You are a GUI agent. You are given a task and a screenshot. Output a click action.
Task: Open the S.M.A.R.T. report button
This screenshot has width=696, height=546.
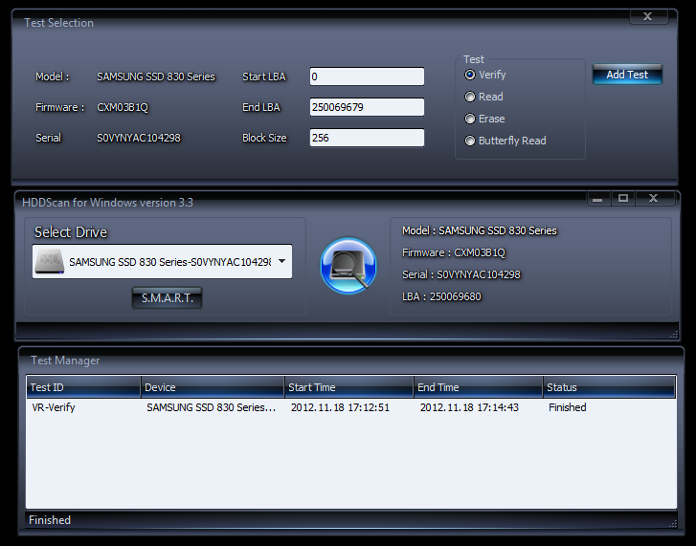point(167,297)
